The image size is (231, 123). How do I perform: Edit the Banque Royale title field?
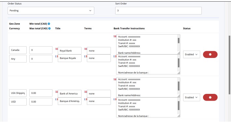(70, 58)
